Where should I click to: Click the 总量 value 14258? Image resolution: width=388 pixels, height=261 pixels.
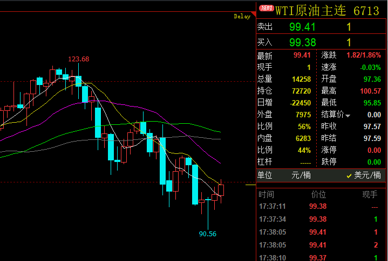point(301,79)
